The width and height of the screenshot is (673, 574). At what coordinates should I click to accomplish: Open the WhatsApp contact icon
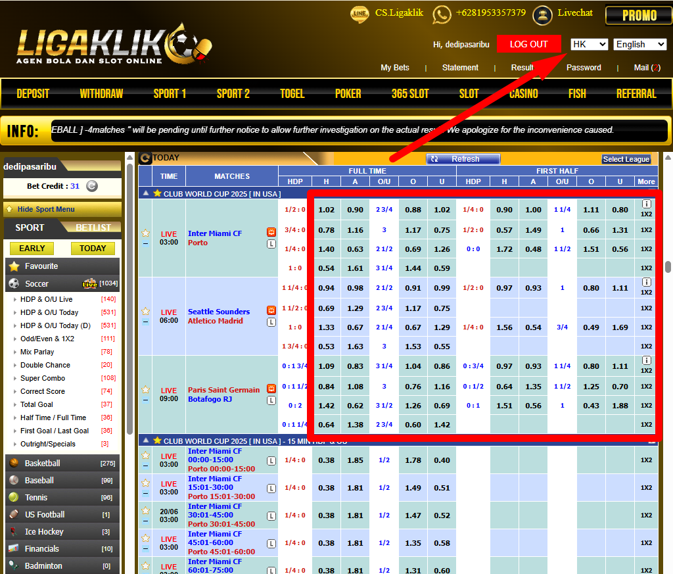(x=442, y=14)
